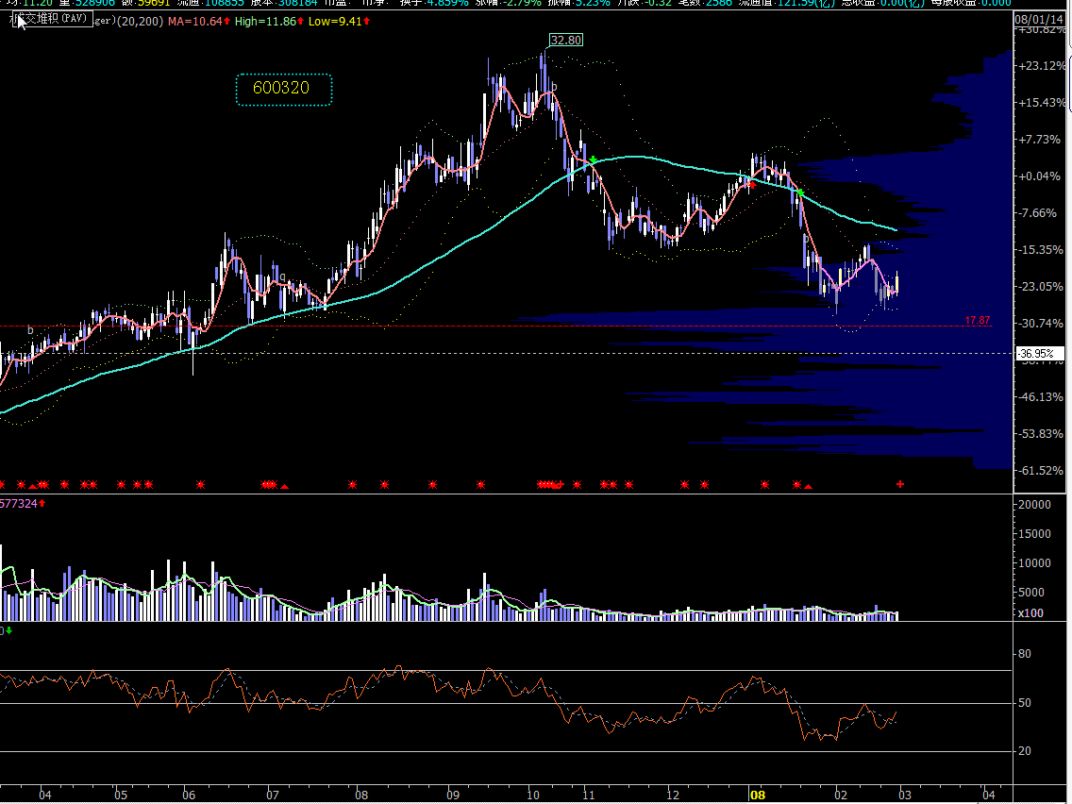
Task: Click the Low=9.41 indicator value
Action: click(x=334, y=21)
